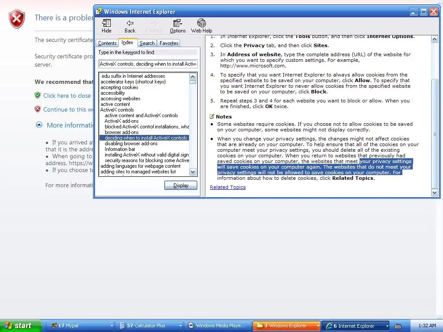Click the help content scrollbar thumb
Viewport: 443px width, 332px height.
click(434, 134)
